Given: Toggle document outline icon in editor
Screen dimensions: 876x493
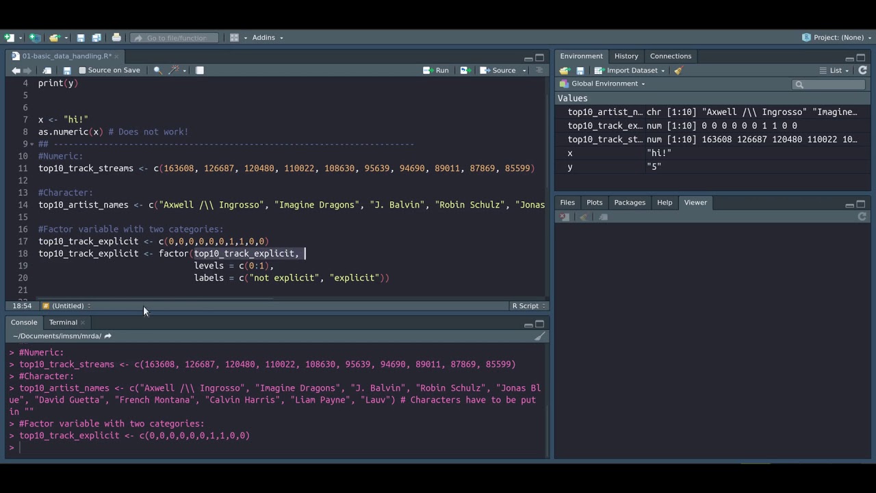Looking at the screenshot, I should coord(539,71).
